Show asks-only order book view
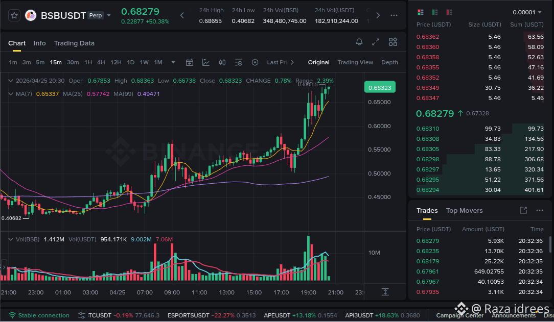 449,12
